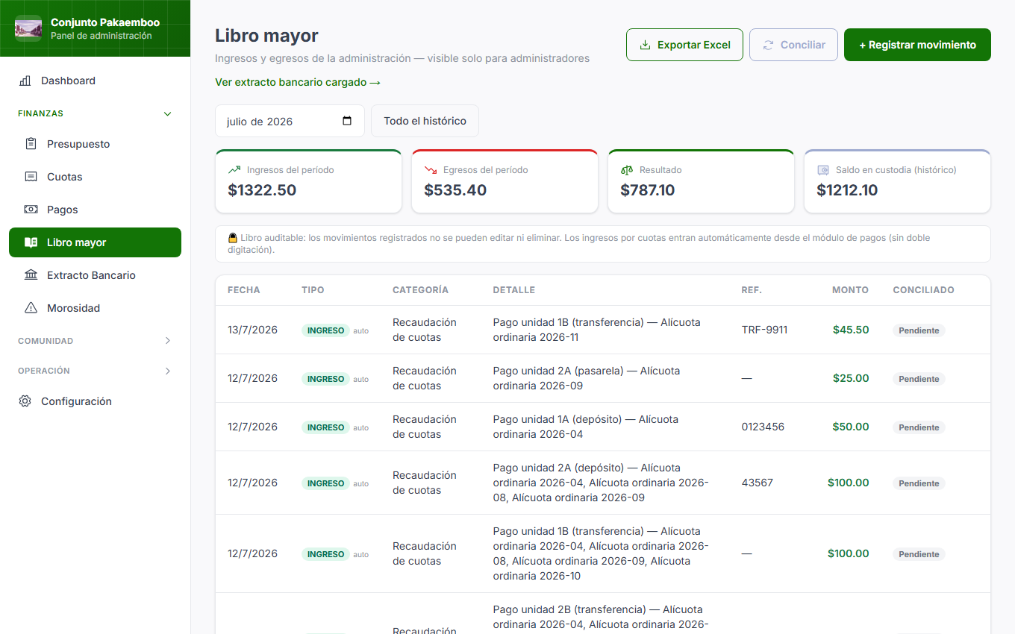Screen dimensions: 1015x634
Task: Click the $25.00 amount
Action: 851,378
